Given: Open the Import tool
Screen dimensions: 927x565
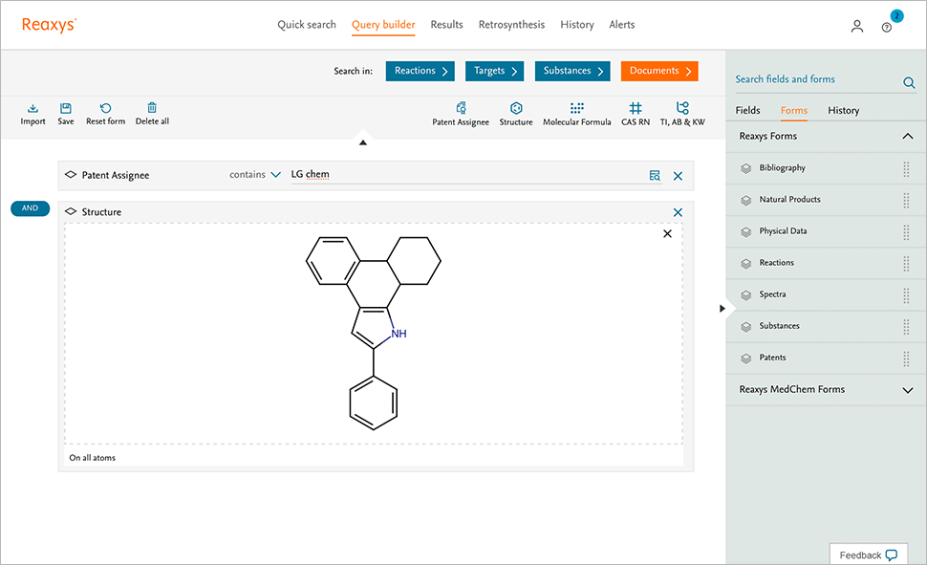Looking at the screenshot, I should click(32, 114).
